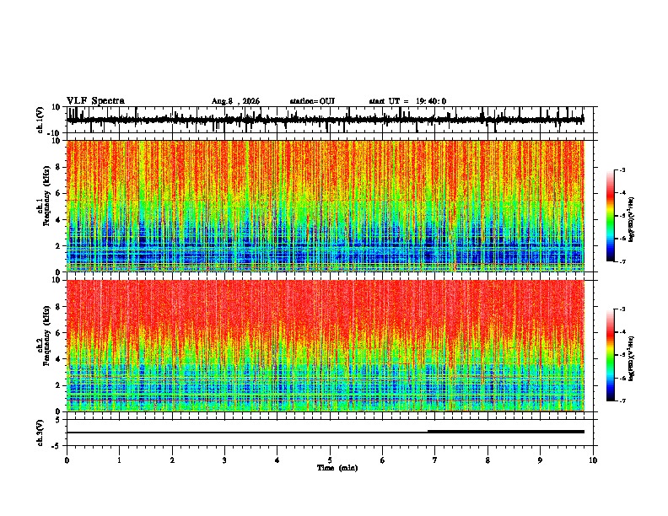Click time axis tick label "0"
Screen dimensions: 668x516
coord(67,460)
